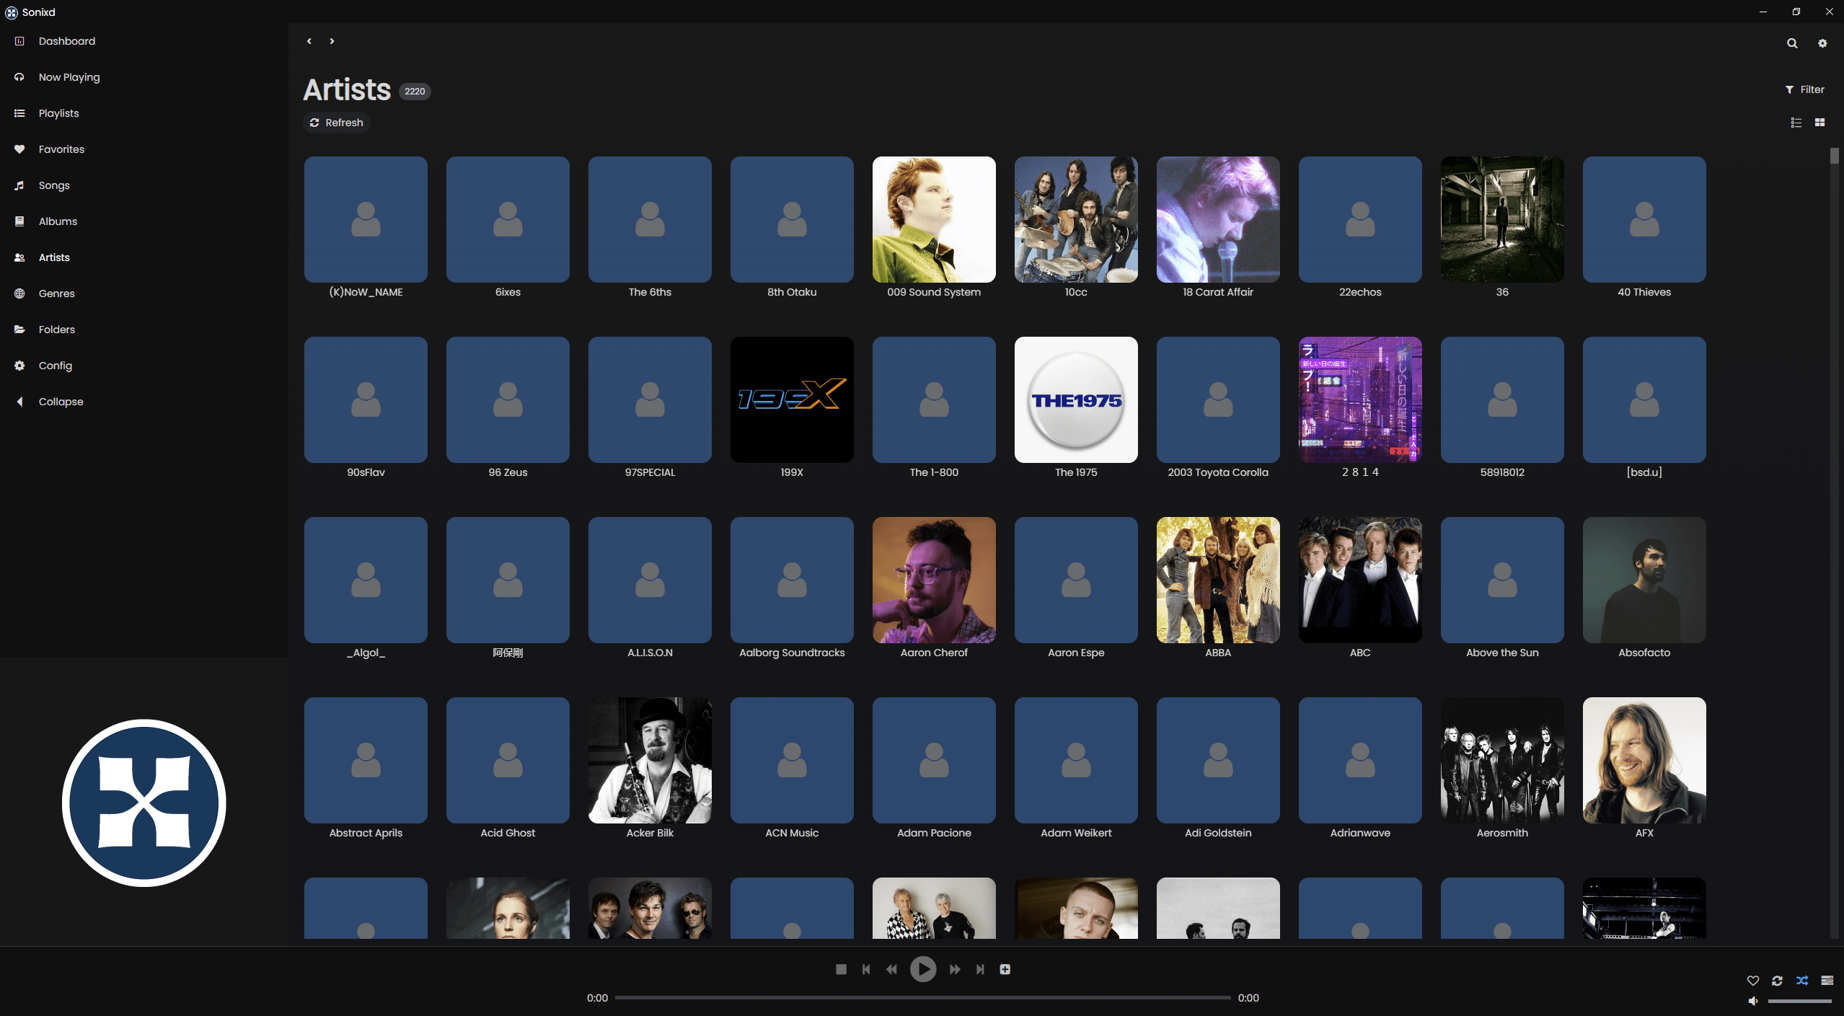Click the mute volume speaker icon
The height and width of the screenshot is (1016, 1844).
pos(1753,1001)
